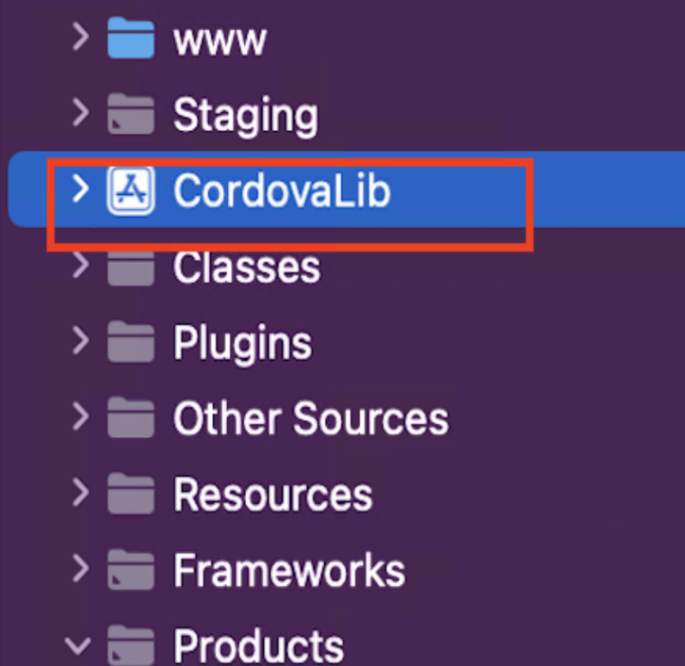Collapse the Products group chevron
Image resolution: width=685 pixels, height=666 pixels.
click(x=78, y=645)
